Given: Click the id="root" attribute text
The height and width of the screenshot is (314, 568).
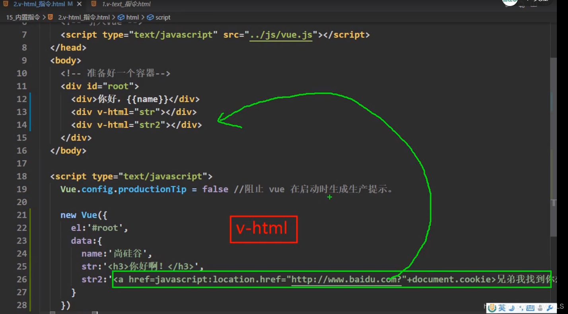Looking at the screenshot, I should click(x=111, y=86).
